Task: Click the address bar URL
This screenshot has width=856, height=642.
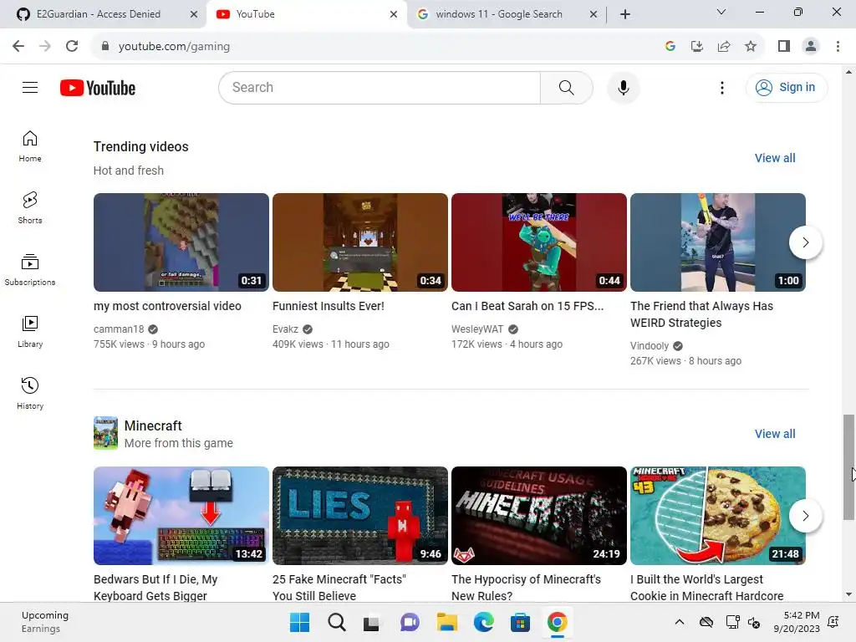Action: (x=174, y=47)
